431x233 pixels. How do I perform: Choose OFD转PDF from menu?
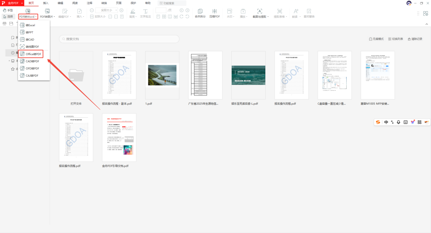34,68
